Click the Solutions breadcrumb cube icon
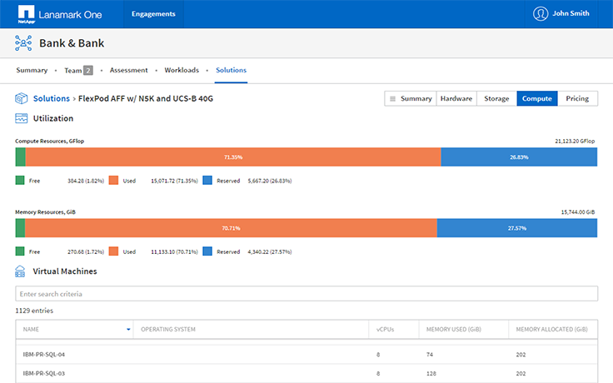The image size is (613, 383). pos(22,98)
